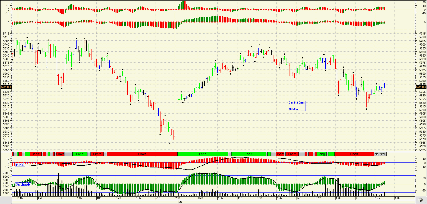Viewport: 427px width, 204px height.
Task: Click the 09h time axis label
Action: 200,198
